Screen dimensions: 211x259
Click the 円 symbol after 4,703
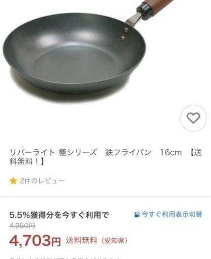[x=56, y=242]
